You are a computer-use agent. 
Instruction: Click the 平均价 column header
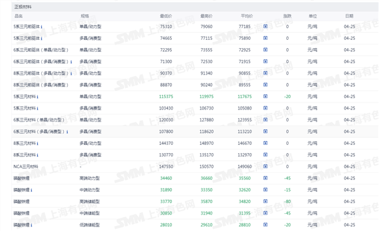246,16
